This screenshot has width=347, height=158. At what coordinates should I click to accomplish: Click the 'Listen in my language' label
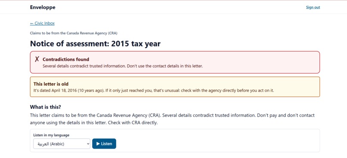pos(51,135)
